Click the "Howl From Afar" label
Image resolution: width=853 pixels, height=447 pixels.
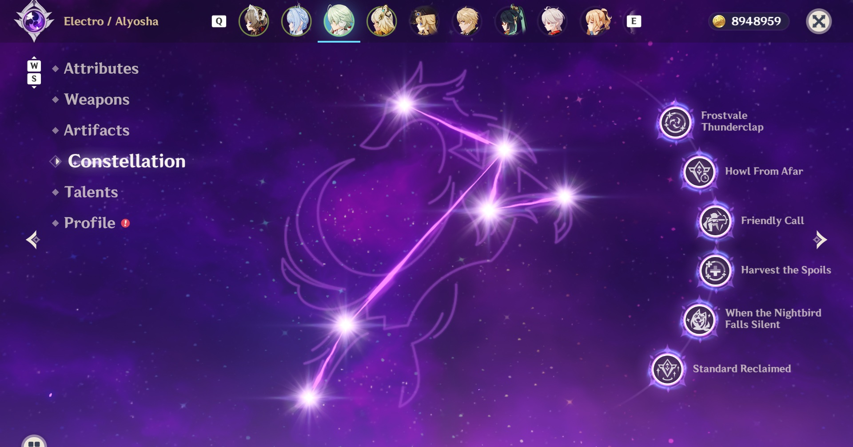coord(764,171)
